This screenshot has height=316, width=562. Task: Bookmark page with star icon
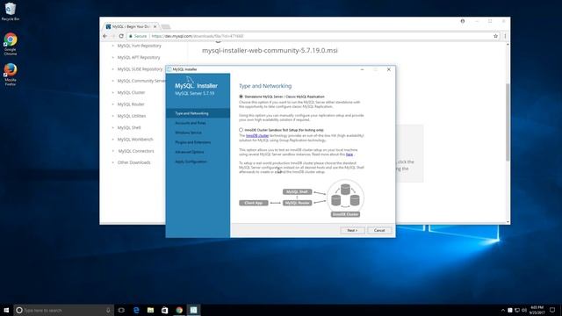point(495,36)
